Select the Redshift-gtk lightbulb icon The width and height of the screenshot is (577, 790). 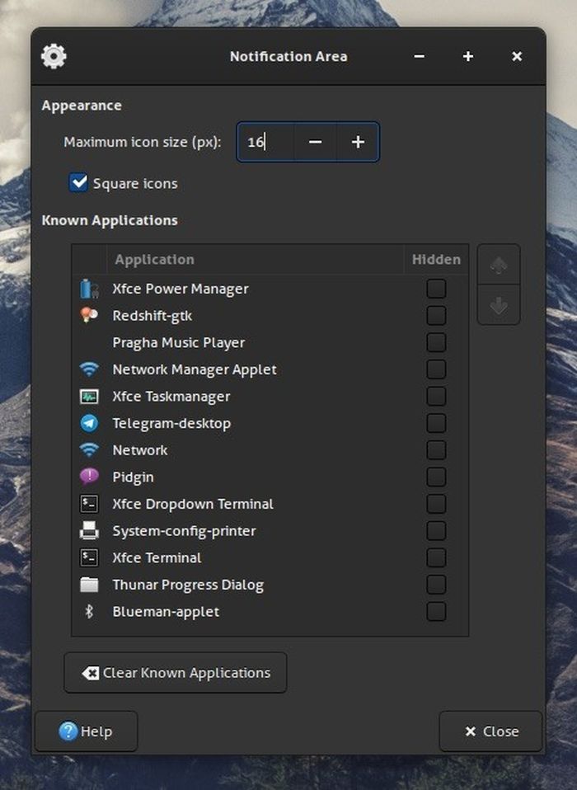89,315
